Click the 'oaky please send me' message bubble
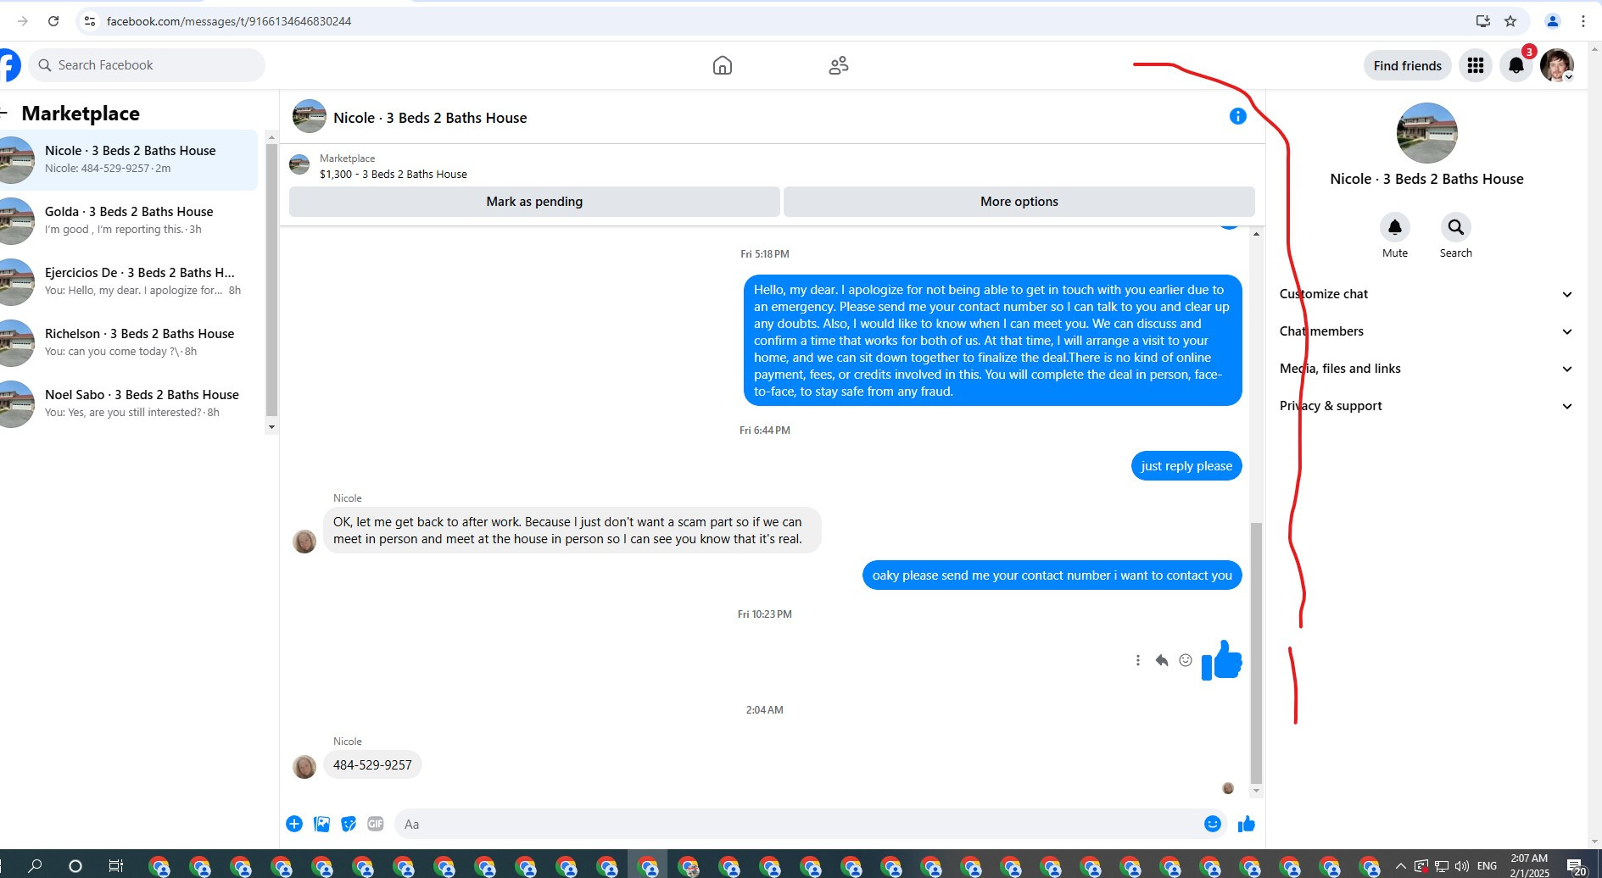 (x=1052, y=575)
